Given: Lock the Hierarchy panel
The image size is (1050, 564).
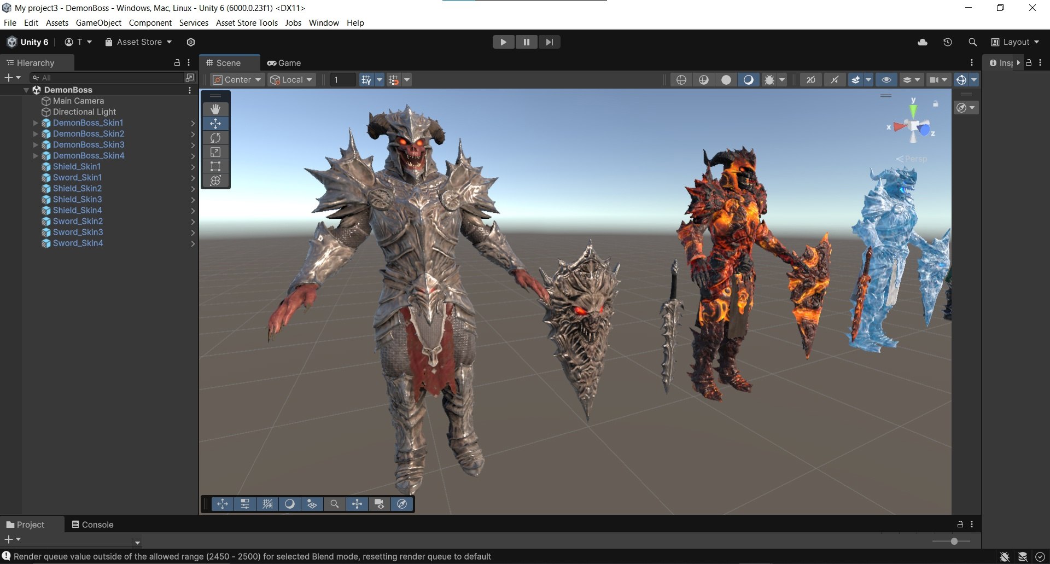Looking at the screenshot, I should click(x=177, y=63).
